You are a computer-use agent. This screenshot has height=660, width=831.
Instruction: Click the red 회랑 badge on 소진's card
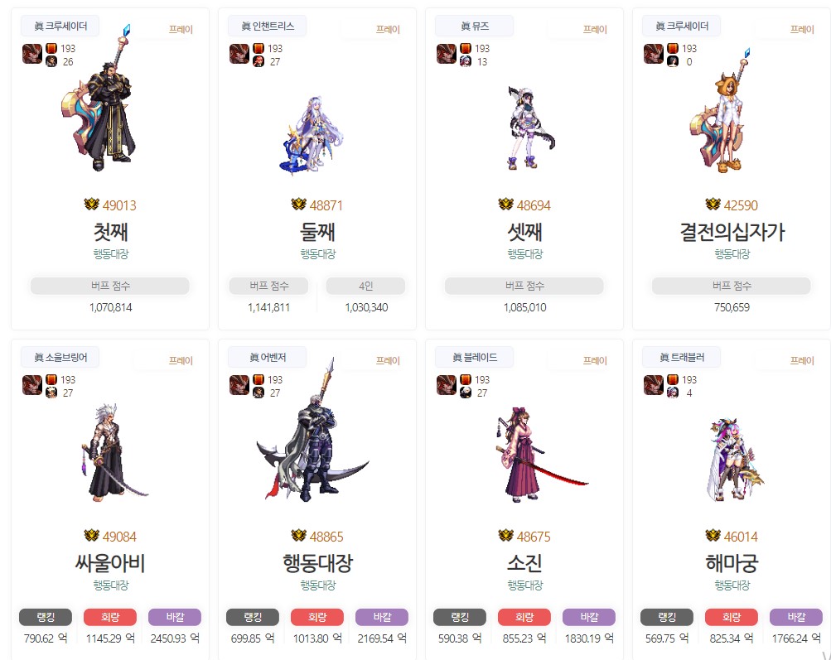coord(524,617)
